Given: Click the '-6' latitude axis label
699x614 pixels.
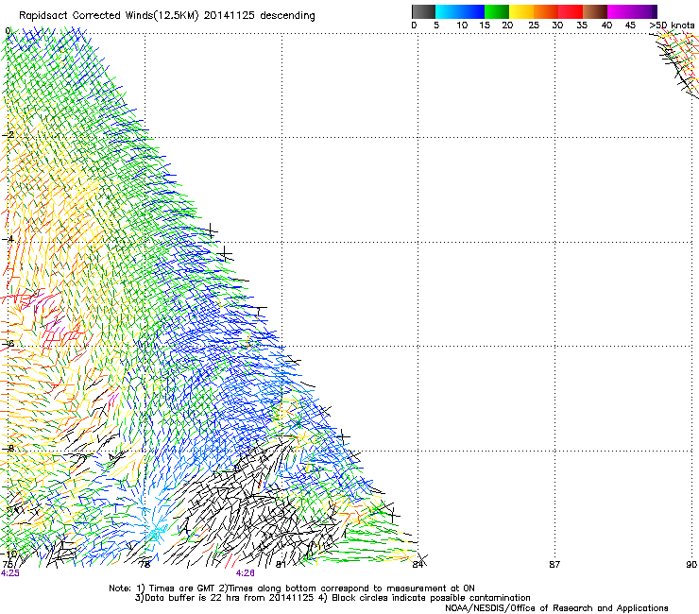Looking at the screenshot, I should click(9, 343).
